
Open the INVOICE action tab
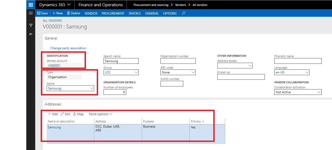[x=135, y=13]
